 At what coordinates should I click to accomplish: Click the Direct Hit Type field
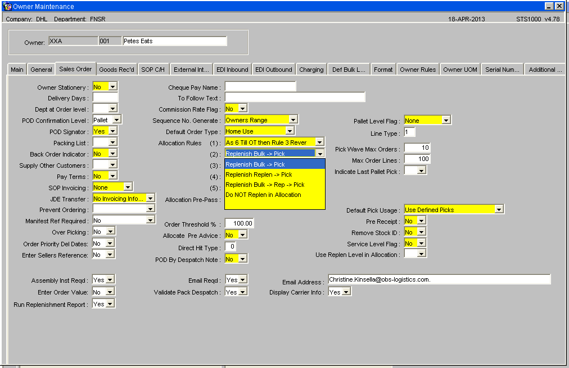click(231, 247)
